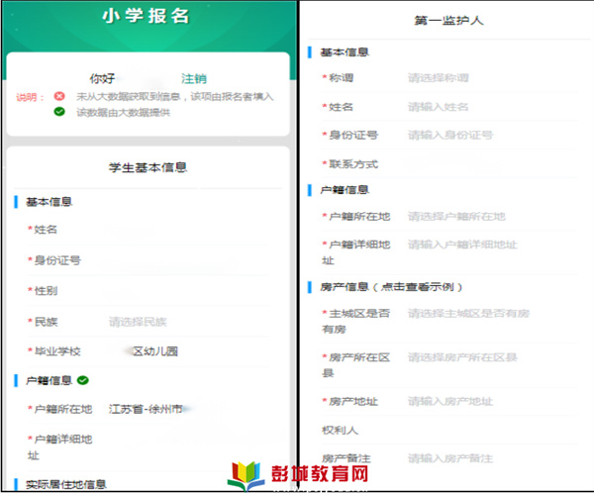Click green check icon beside 户籍信息
The height and width of the screenshot is (493, 594).
(82, 380)
